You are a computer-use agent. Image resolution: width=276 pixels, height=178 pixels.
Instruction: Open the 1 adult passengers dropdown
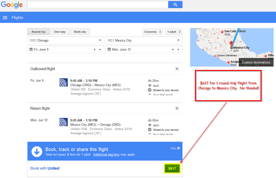click(174, 32)
